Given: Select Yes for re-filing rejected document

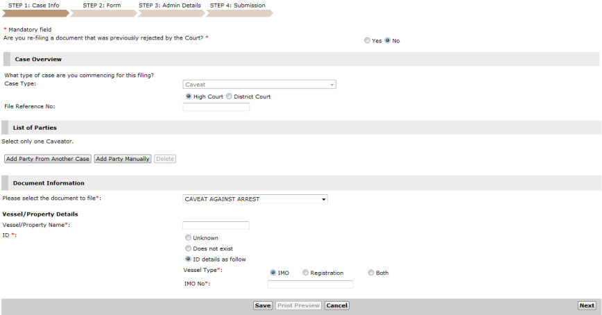Looking at the screenshot, I should 368,41.
